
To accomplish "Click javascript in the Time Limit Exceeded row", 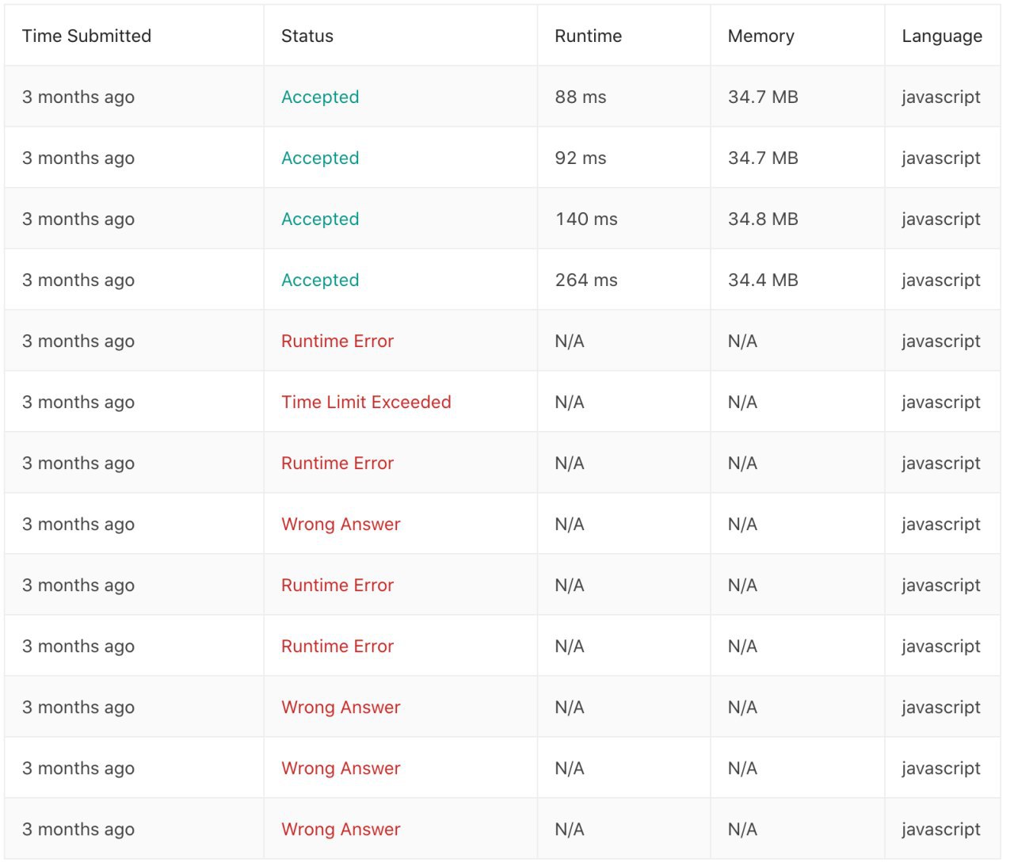I will tap(941, 402).
